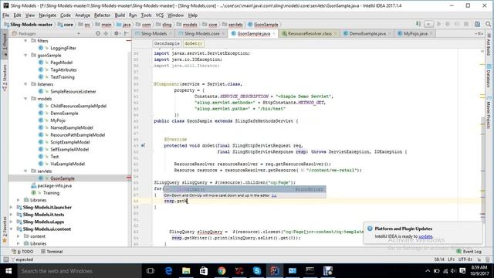Close the GsonSample.java tab
The image size is (494, 278).
[x=274, y=34]
